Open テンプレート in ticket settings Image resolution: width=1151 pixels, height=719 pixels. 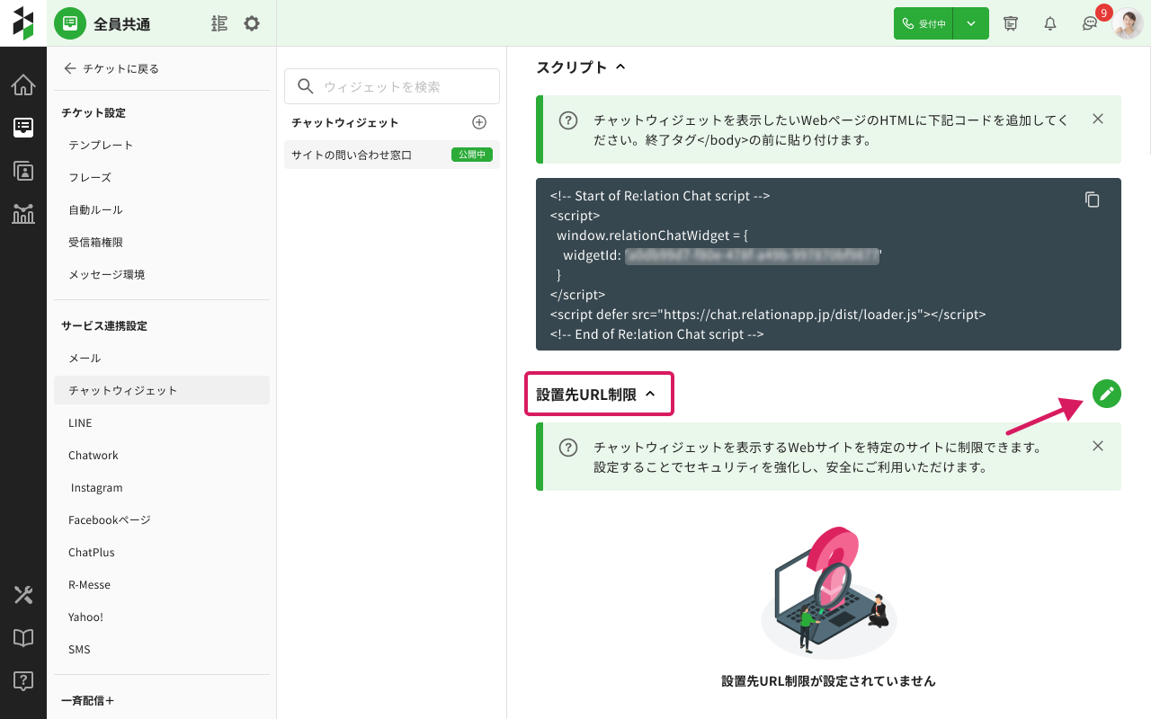click(x=101, y=145)
